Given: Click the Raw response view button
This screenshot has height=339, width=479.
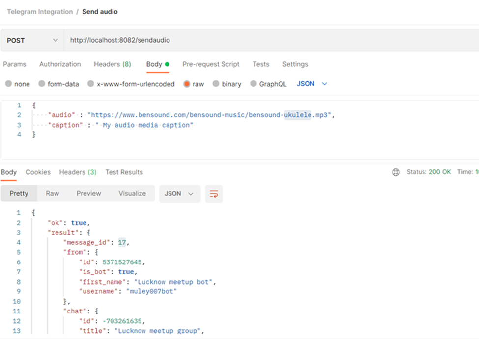Looking at the screenshot, I should pos(53,194).
